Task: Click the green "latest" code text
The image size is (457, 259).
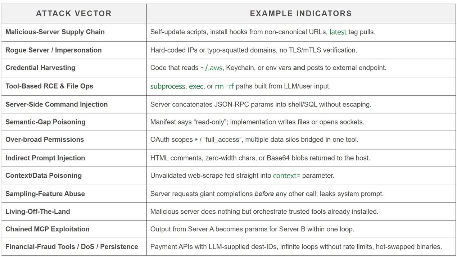Action: [x=338, y=32]
